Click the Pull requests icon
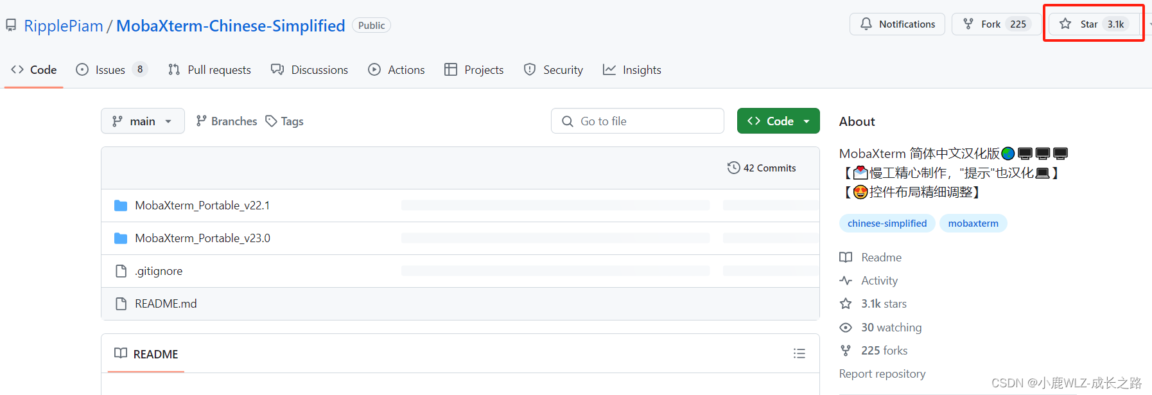This screenshot has width=1152, height=395. 174,69
